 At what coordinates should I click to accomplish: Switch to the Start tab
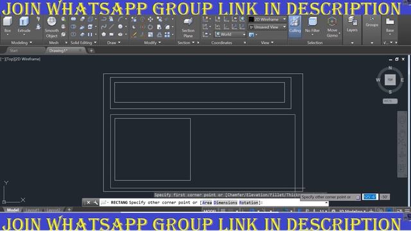[x=13, y=50]
